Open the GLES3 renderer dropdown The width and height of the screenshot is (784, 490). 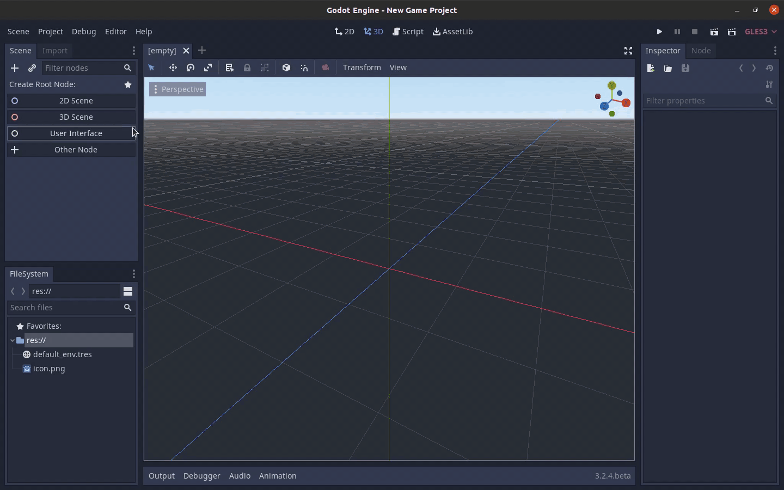click(x=761, y=32)
